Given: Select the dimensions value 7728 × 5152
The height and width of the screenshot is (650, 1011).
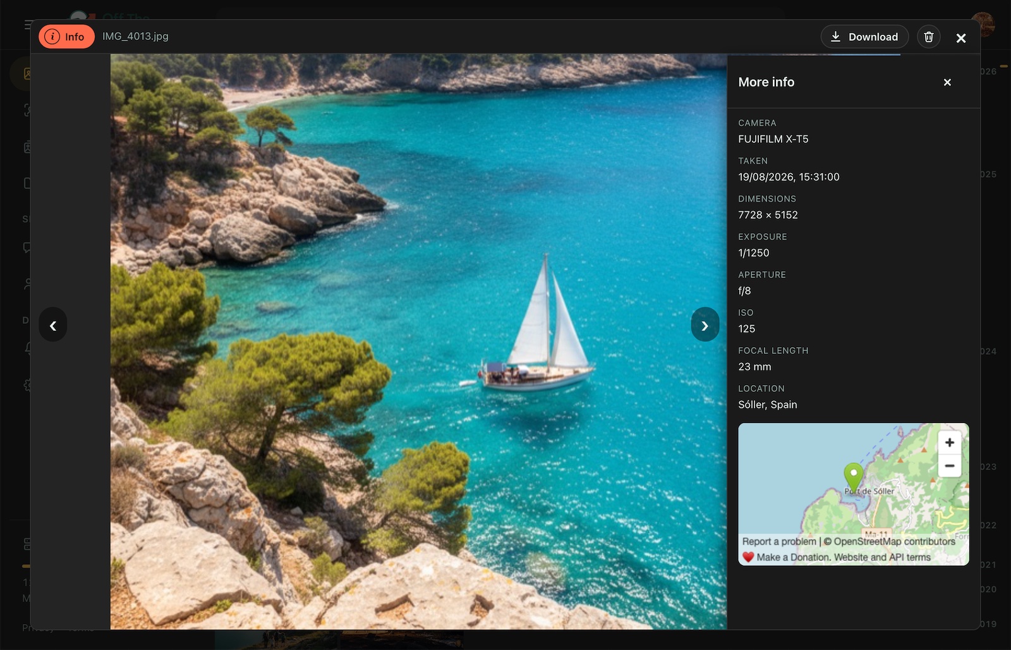Looking at the screenshot, I should point(768,215).
